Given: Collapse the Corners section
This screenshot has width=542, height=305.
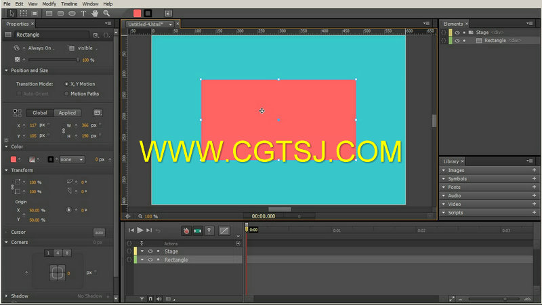Looking at the screenshot, I should [6, 242].
